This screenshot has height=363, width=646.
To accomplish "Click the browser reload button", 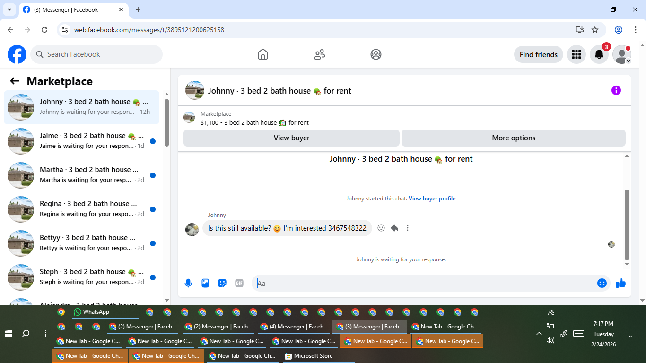I will point(44,30).
